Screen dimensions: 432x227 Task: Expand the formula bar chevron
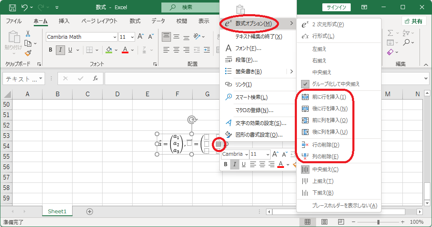(426, 78)
